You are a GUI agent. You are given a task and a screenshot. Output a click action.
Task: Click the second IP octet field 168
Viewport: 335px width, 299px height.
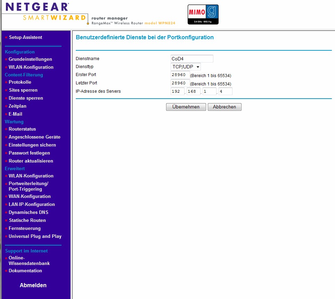193,91
